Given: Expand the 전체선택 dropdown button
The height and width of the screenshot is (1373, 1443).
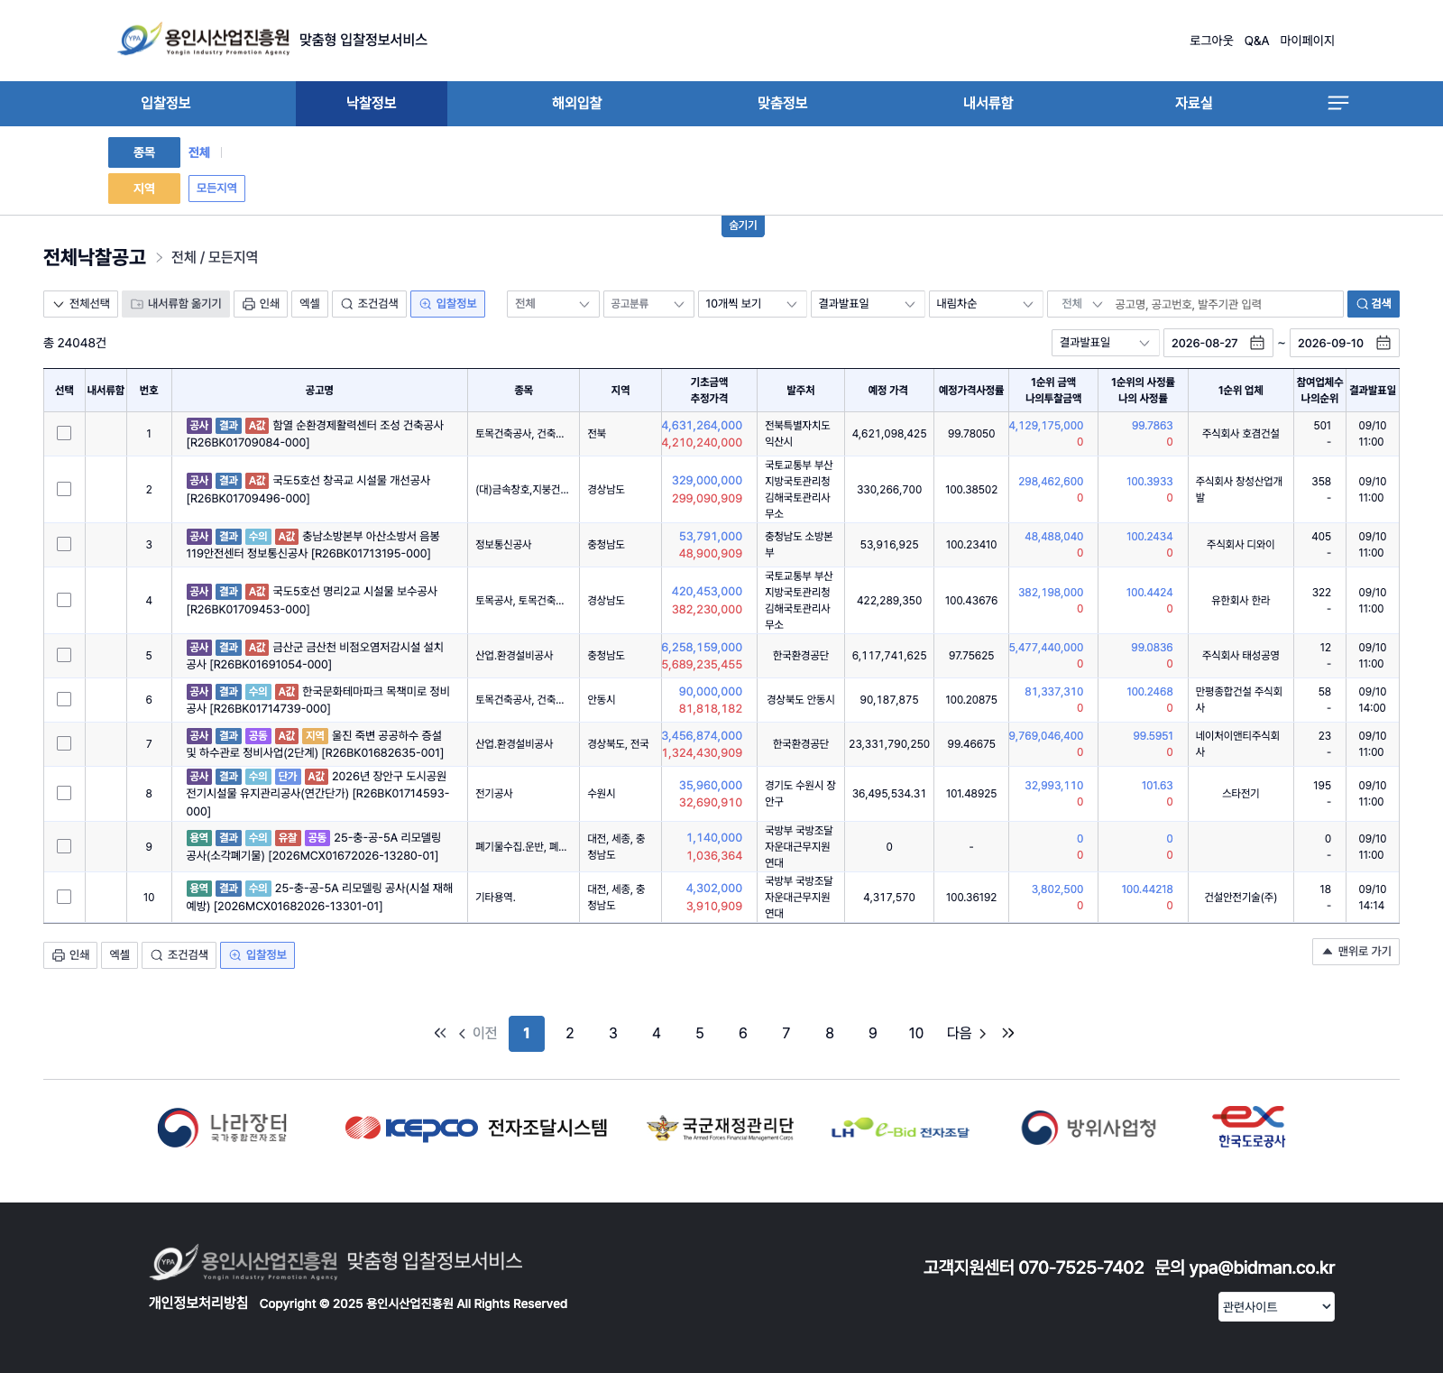Looking at the screenshot, I should (x=80, y=304).
